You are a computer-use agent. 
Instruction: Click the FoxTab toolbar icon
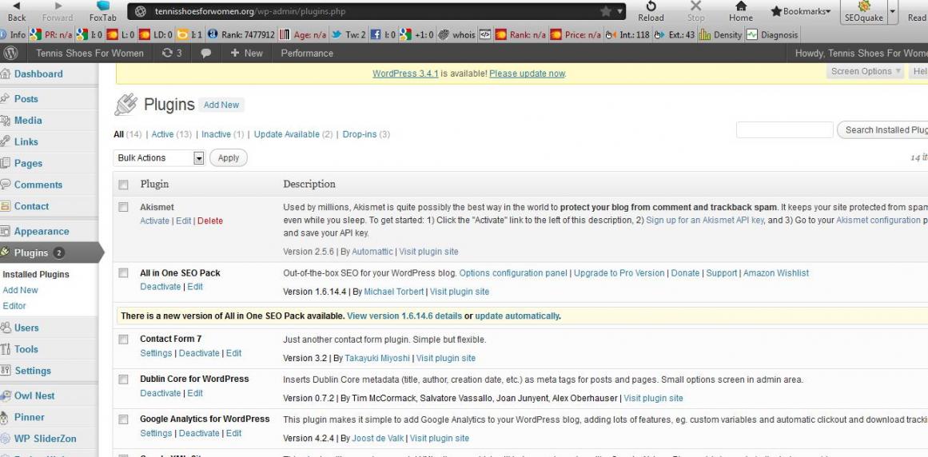tap(103, 6)
